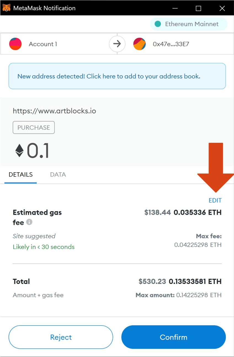Click the arrow between sender and recipient
Screen dimensions: 234x357
[117, 44]
